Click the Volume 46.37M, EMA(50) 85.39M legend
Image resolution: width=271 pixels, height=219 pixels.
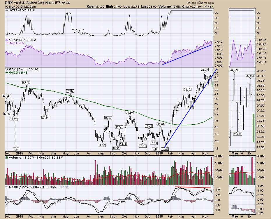tap(36, 158)
